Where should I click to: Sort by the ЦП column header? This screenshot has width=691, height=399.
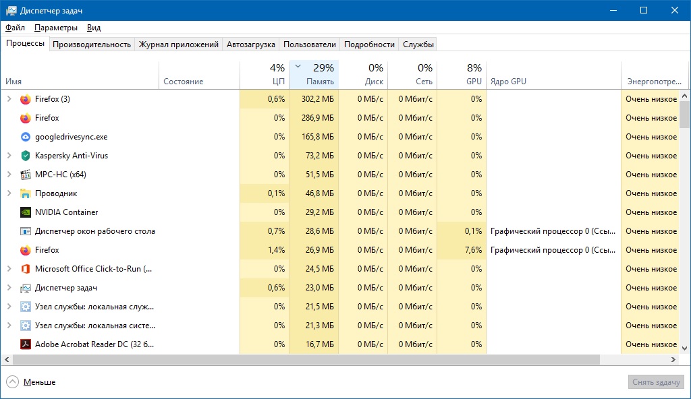[265, 75]
